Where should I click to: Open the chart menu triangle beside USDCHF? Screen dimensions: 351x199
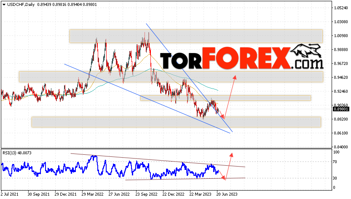4,5
